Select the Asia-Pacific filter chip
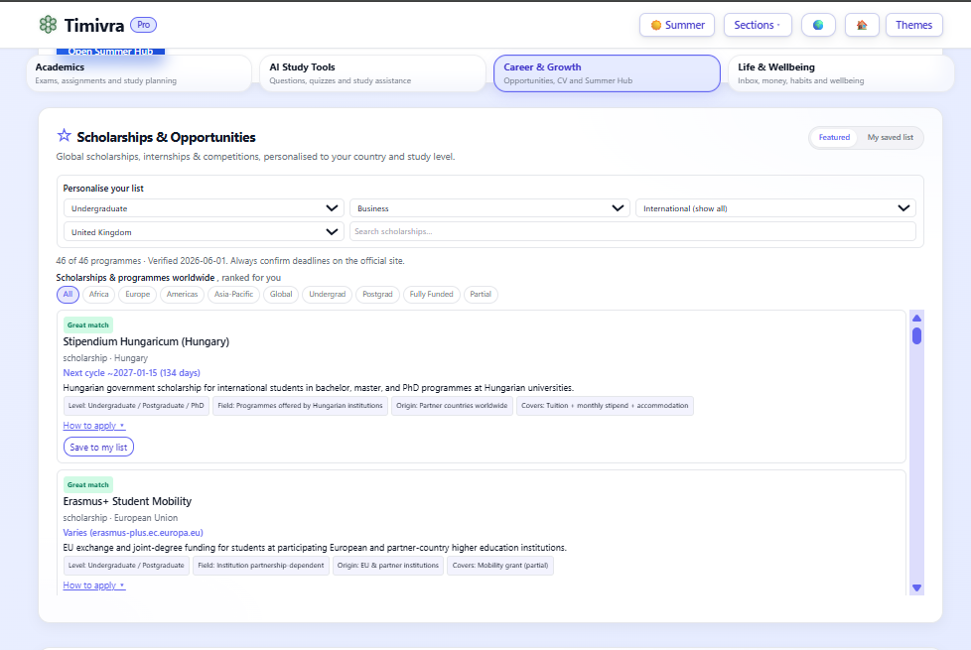971x650 pixels. pyautogui.click(x=233, y=294)
